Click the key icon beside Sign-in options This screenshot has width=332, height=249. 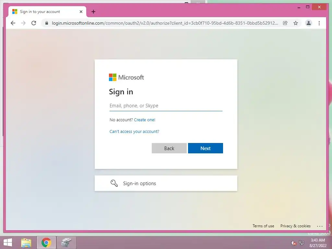point(114,184)
